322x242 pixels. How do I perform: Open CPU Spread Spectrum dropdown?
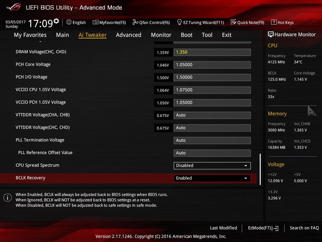tap(212, 166)
